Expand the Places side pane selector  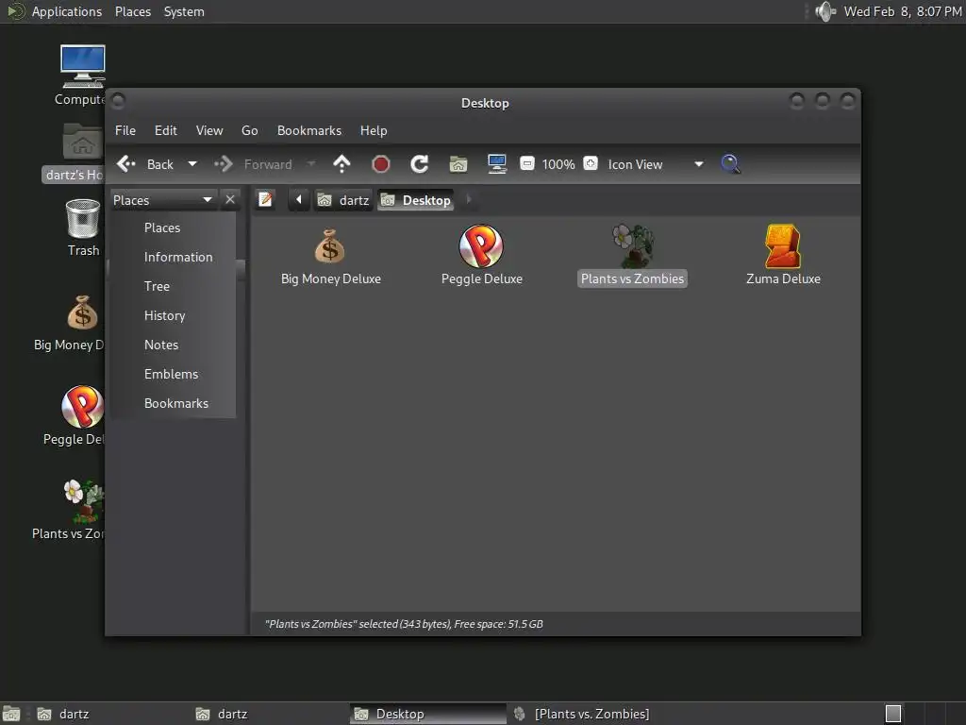tap(163, 200)
